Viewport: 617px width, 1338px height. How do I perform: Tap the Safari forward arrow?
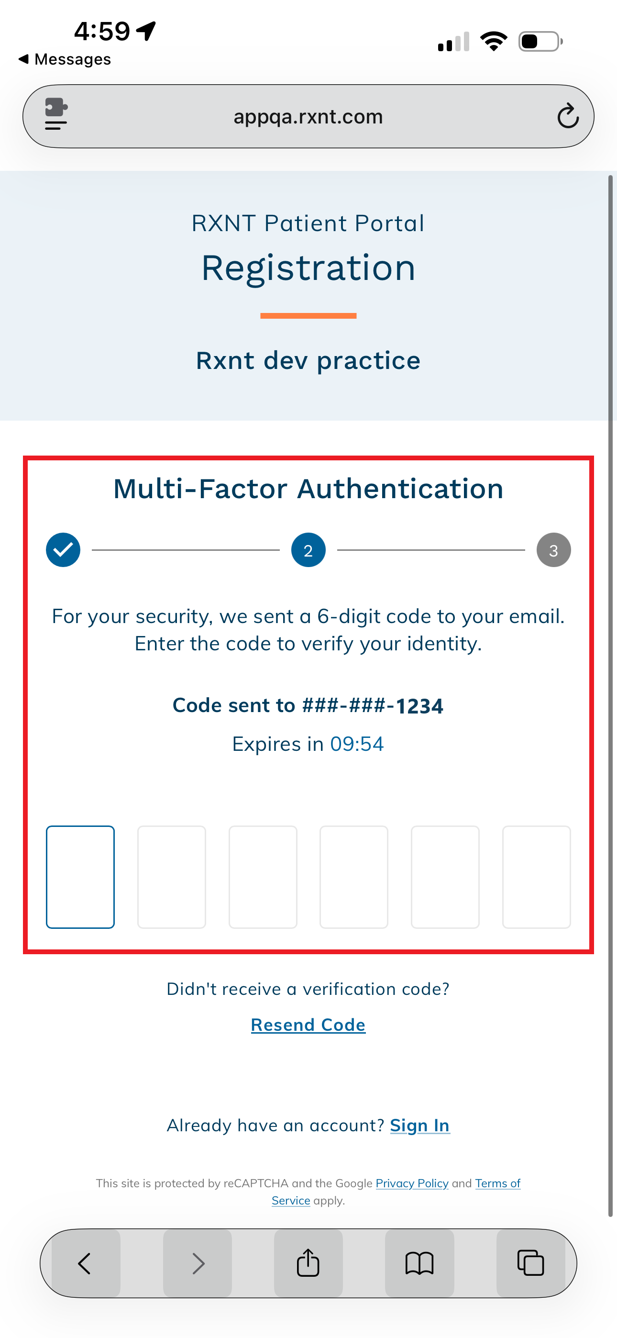198,1263
